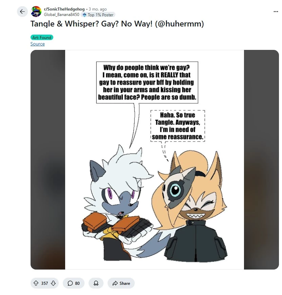Click the post title text

tap(117, 24)
